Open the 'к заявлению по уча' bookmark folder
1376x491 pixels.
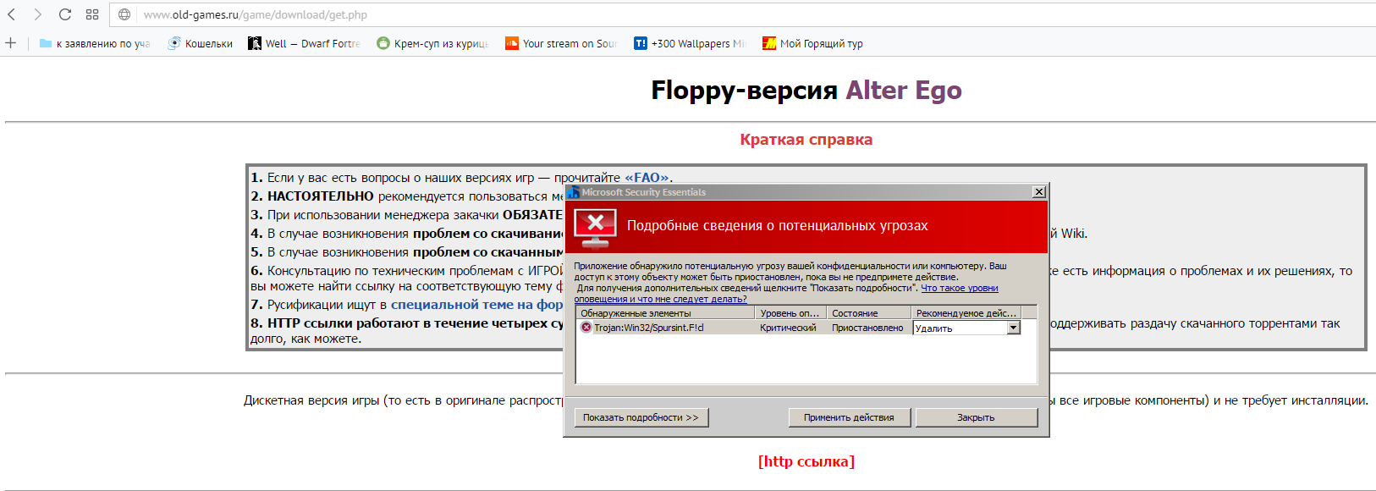click(96, 43)
